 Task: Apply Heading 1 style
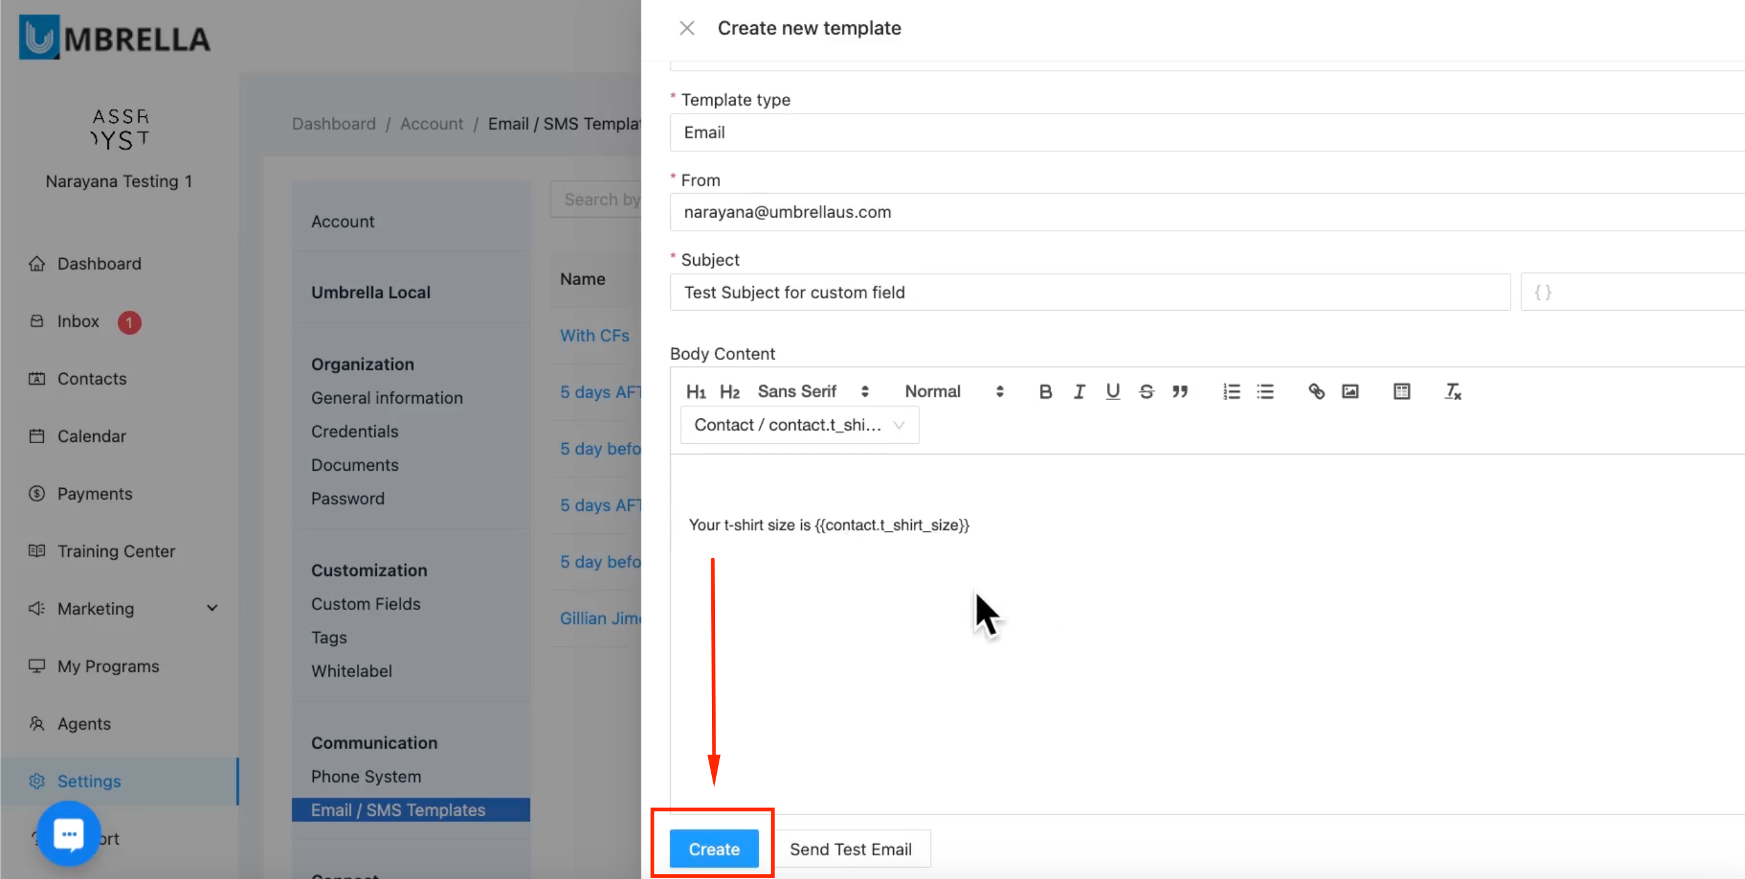point(696,392)
